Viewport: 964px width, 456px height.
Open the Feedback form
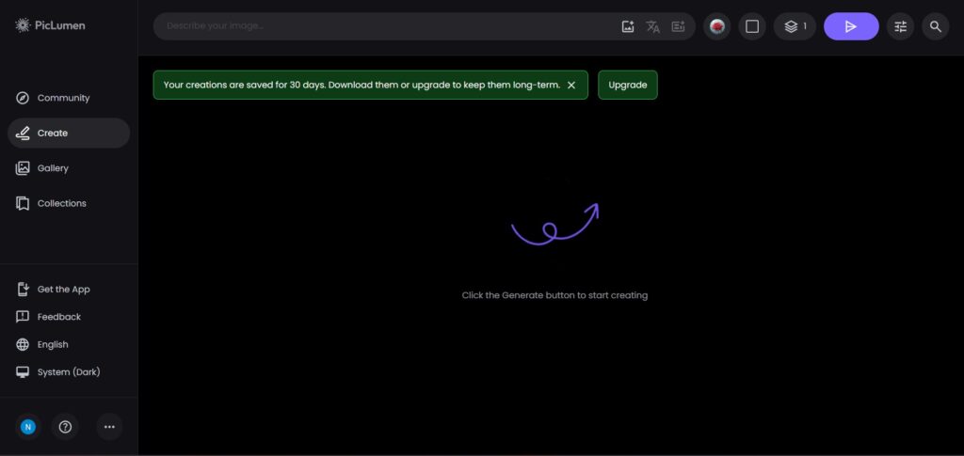click(x=58, y=317)
